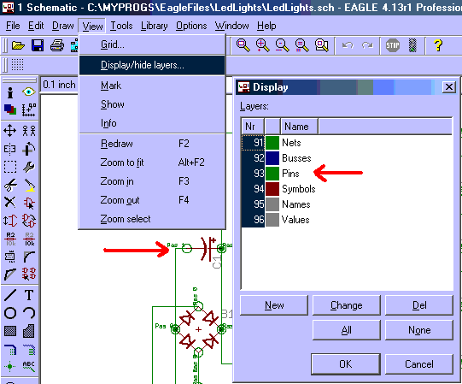This screenshot has height=384, width=462.
Task: Click OK in the Display dialog
Action: 345,364
